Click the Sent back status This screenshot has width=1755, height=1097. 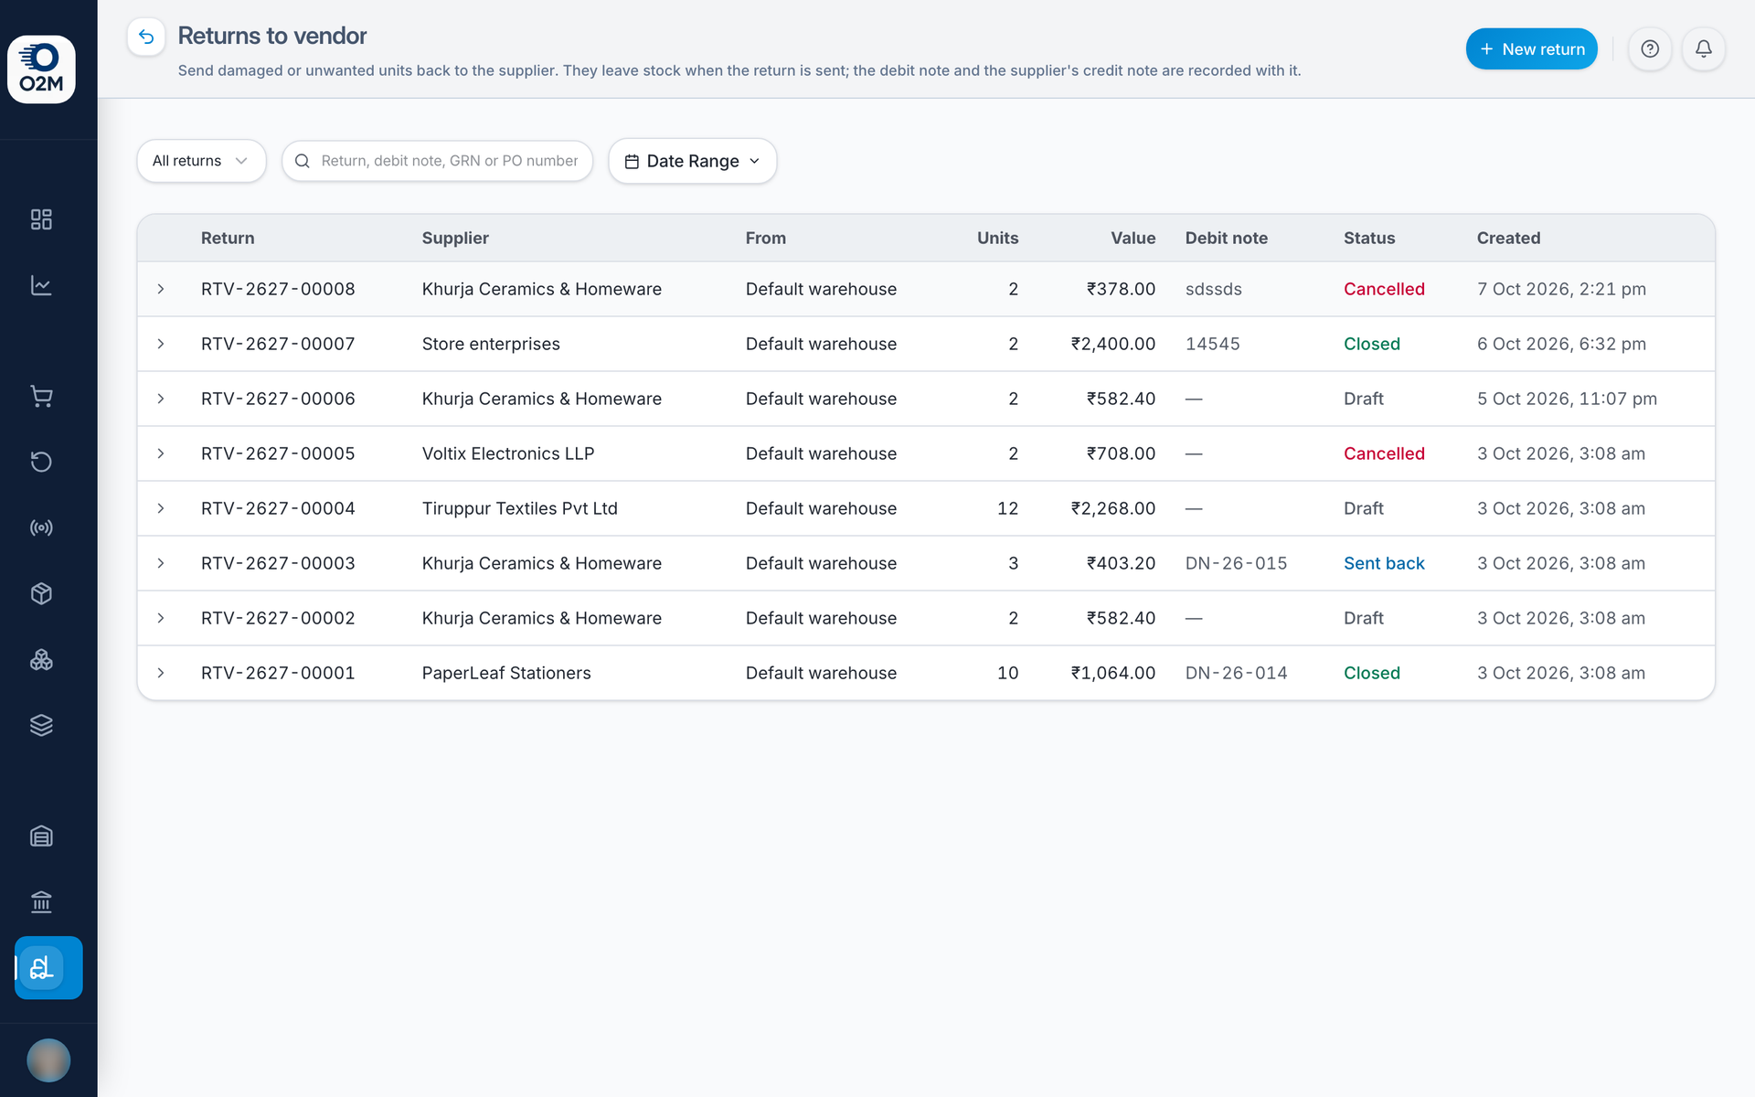[1384, 563]
